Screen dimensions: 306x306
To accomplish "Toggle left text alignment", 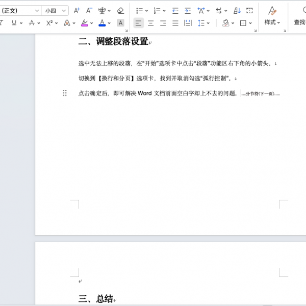I will point(138,23).
